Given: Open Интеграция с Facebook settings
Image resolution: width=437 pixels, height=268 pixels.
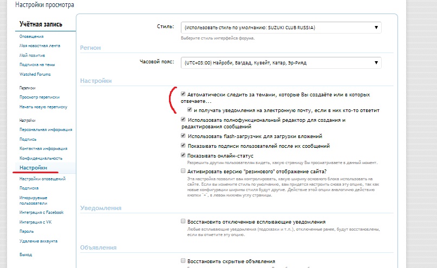Looking at the screenshot, I should point(42,212).
